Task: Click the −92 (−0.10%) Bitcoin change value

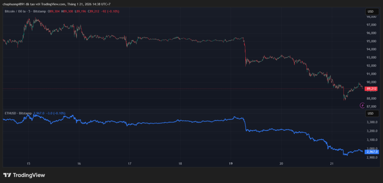Action: [110, 12]
